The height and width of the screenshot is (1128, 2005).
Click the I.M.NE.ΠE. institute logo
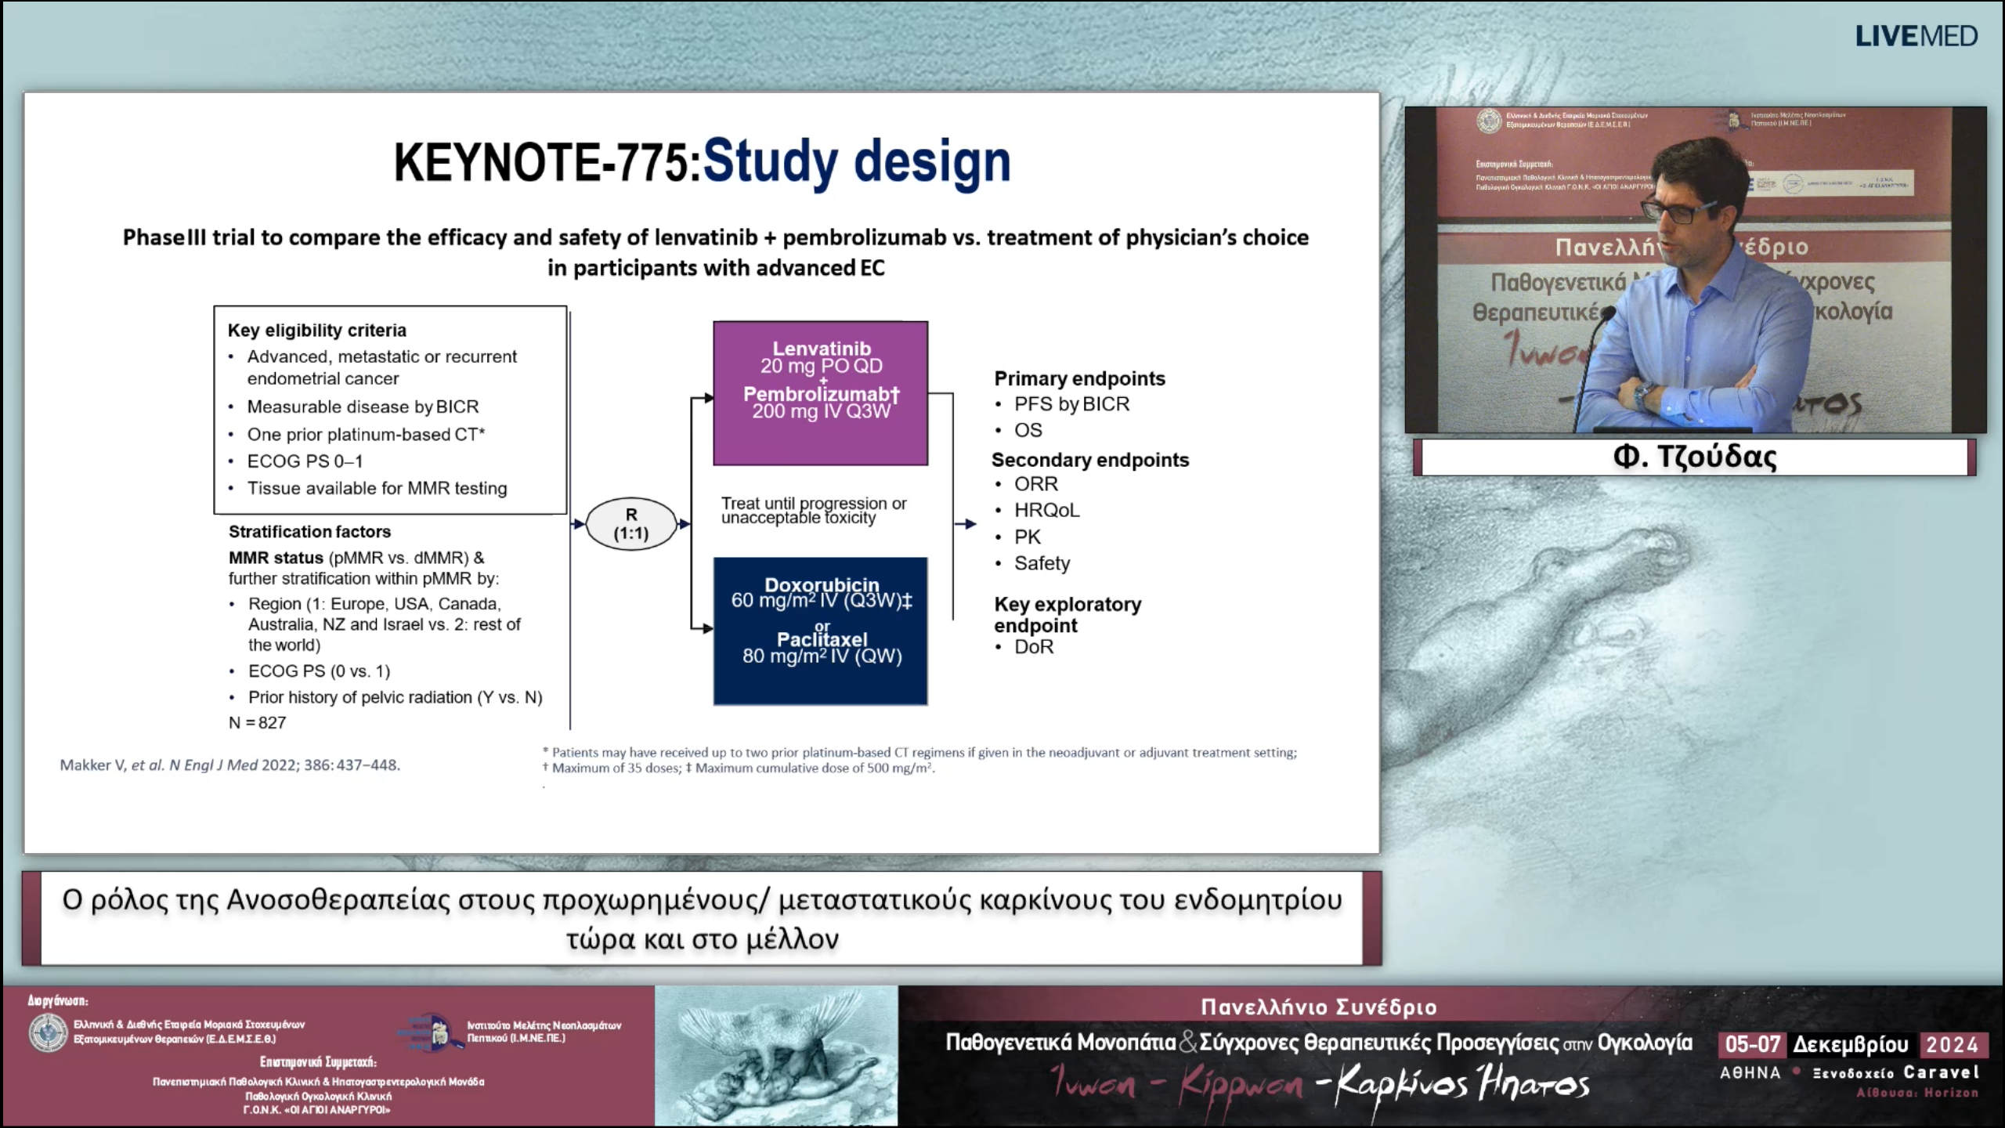(432, 1032)
